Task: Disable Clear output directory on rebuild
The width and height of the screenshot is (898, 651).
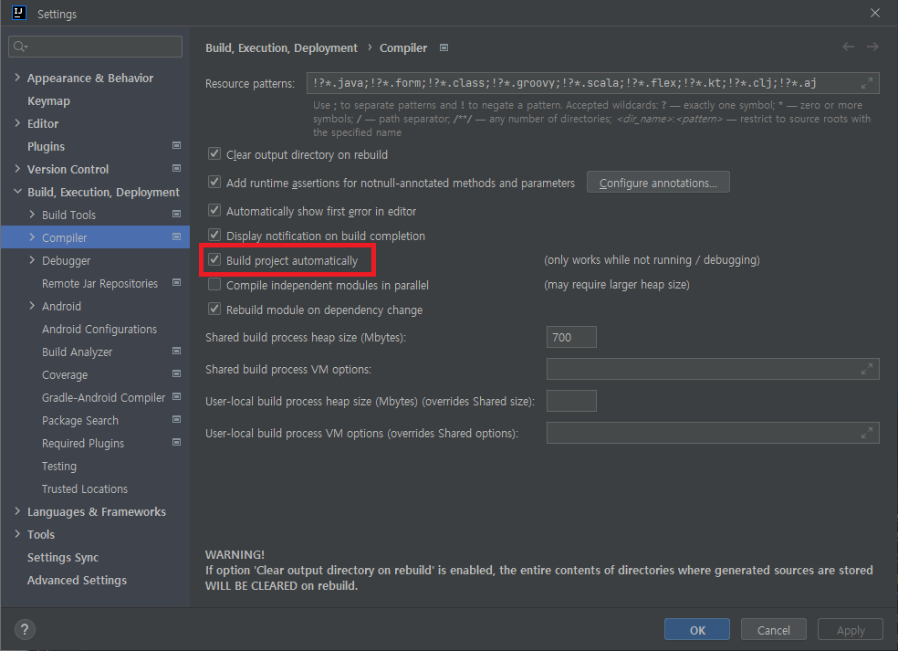Action: point(214,153)
